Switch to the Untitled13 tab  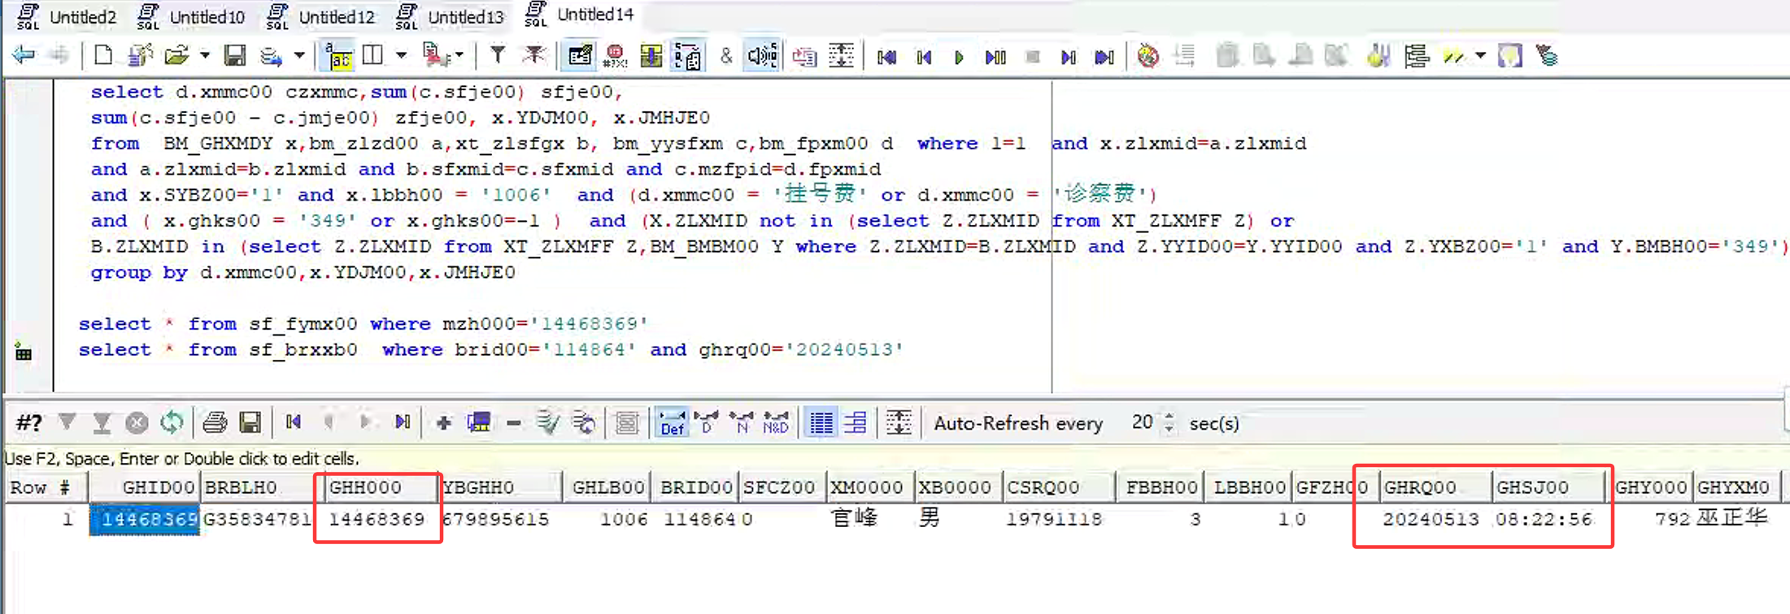point(450,16)
